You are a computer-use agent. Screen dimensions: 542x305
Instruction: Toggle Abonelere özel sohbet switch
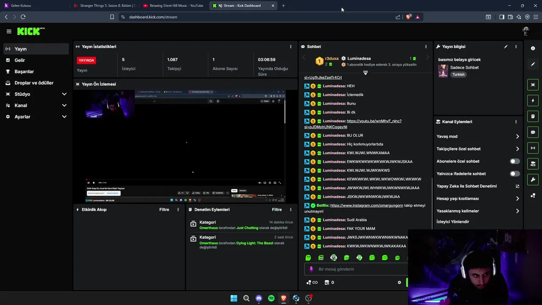514,161
